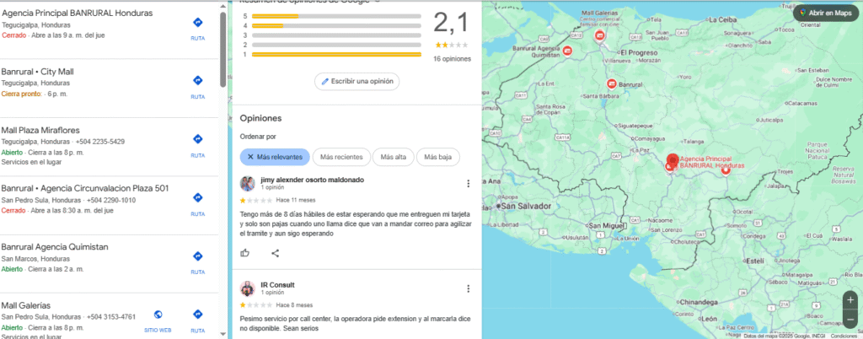Sort reviews by Más recientes
This screenshot has width=863, height=339.
[341, 157]
